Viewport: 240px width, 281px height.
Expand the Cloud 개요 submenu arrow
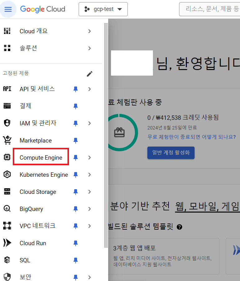click(90, 31)
